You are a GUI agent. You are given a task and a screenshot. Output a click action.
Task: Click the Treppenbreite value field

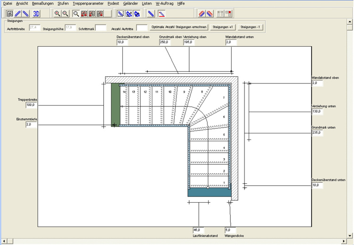coord(31,105)
